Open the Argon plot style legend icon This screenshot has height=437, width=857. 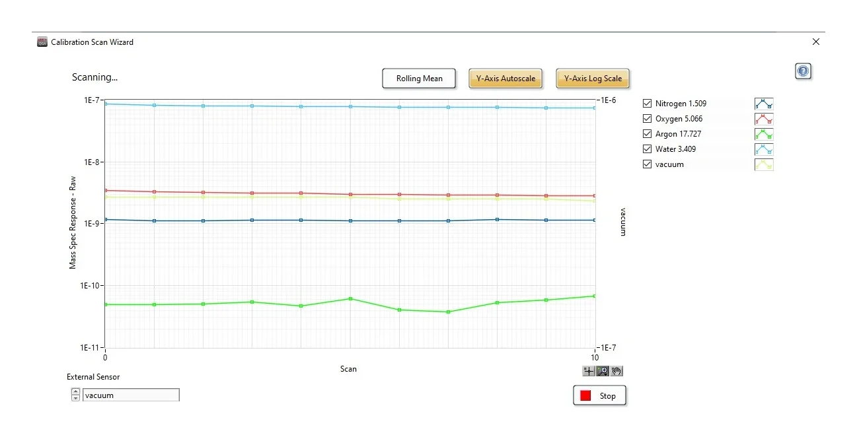764,134
